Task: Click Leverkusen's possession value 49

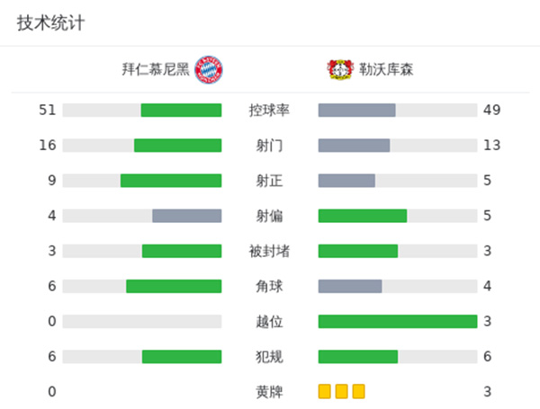Action: click(x=491, y=111)
